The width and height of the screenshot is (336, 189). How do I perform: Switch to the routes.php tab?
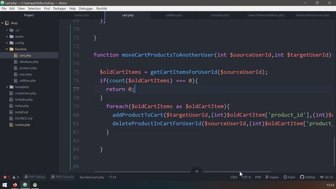(82, 15)
